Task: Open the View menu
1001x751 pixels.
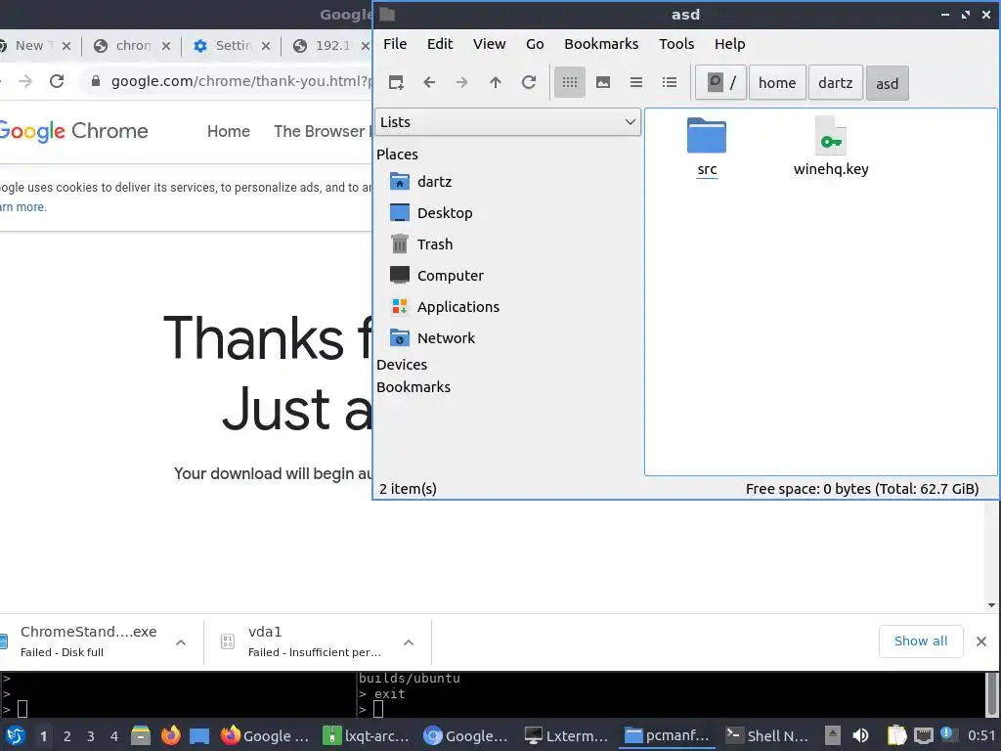Action: (x=490, y=44)
